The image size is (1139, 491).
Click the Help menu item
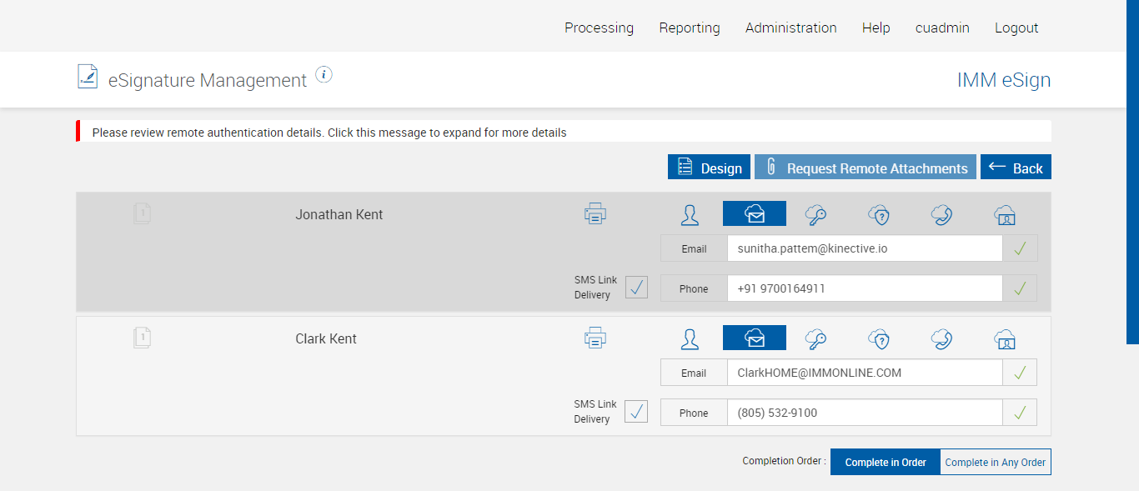click(x=876, y=28)
